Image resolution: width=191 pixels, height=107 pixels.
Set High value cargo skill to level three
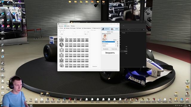(75, 50)
